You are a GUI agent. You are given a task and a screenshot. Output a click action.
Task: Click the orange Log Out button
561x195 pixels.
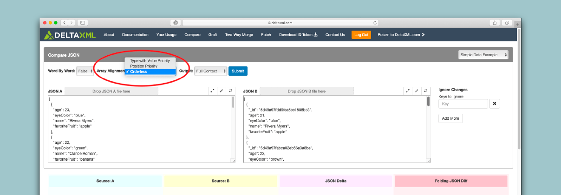click(361, 35)
